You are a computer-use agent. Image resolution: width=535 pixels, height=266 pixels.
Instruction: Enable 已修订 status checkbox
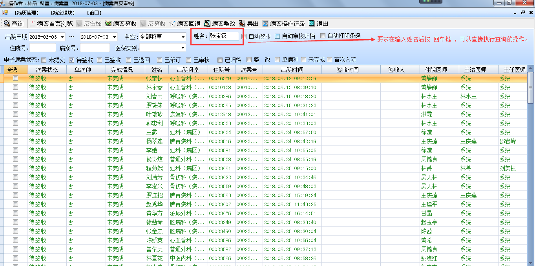(x=159, y=60)
